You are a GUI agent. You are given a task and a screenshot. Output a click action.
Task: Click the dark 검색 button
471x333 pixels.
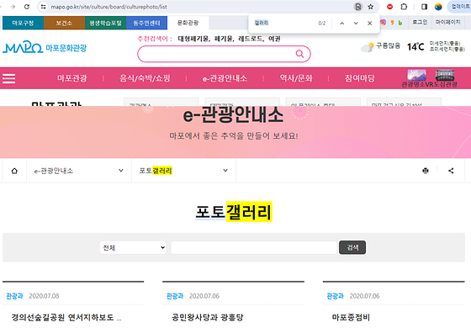point(352,247)
